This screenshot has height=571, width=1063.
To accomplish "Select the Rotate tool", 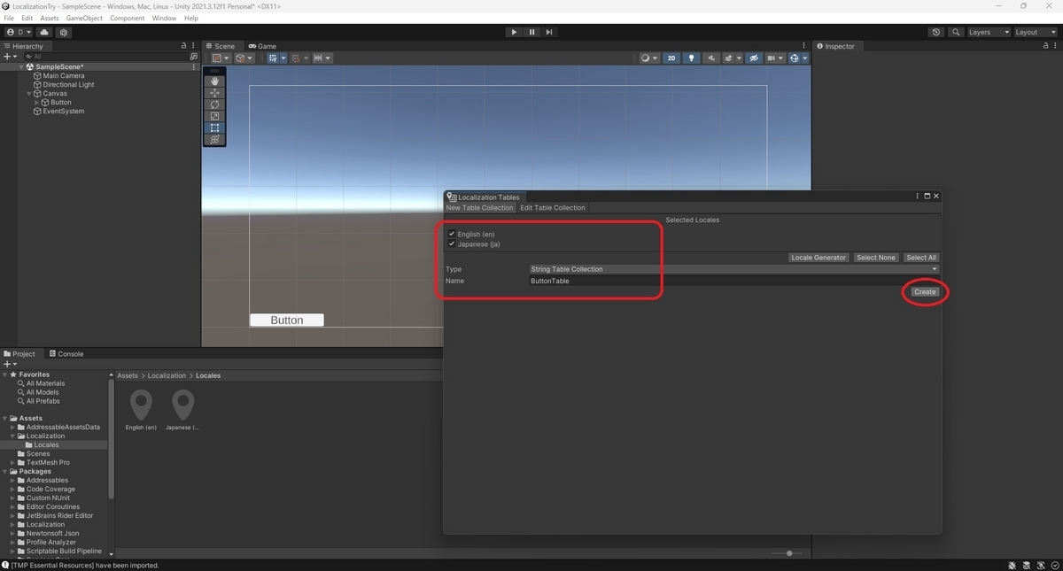I will pyautogui.click(x=213, y=104).
